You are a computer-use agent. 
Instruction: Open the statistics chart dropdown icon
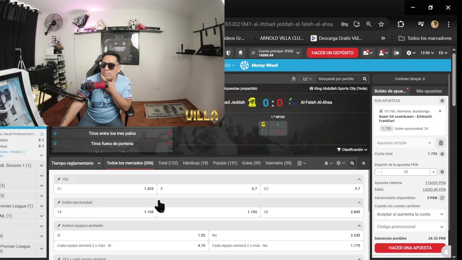308,79
